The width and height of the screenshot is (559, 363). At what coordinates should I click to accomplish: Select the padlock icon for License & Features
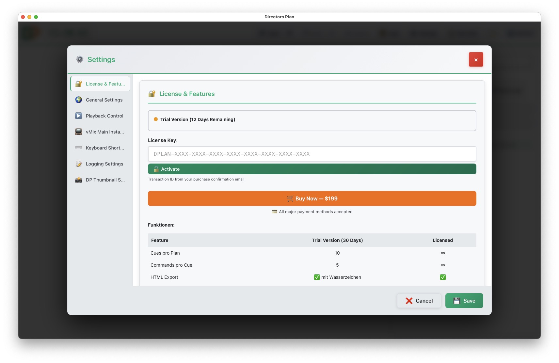tap(78, 84)
